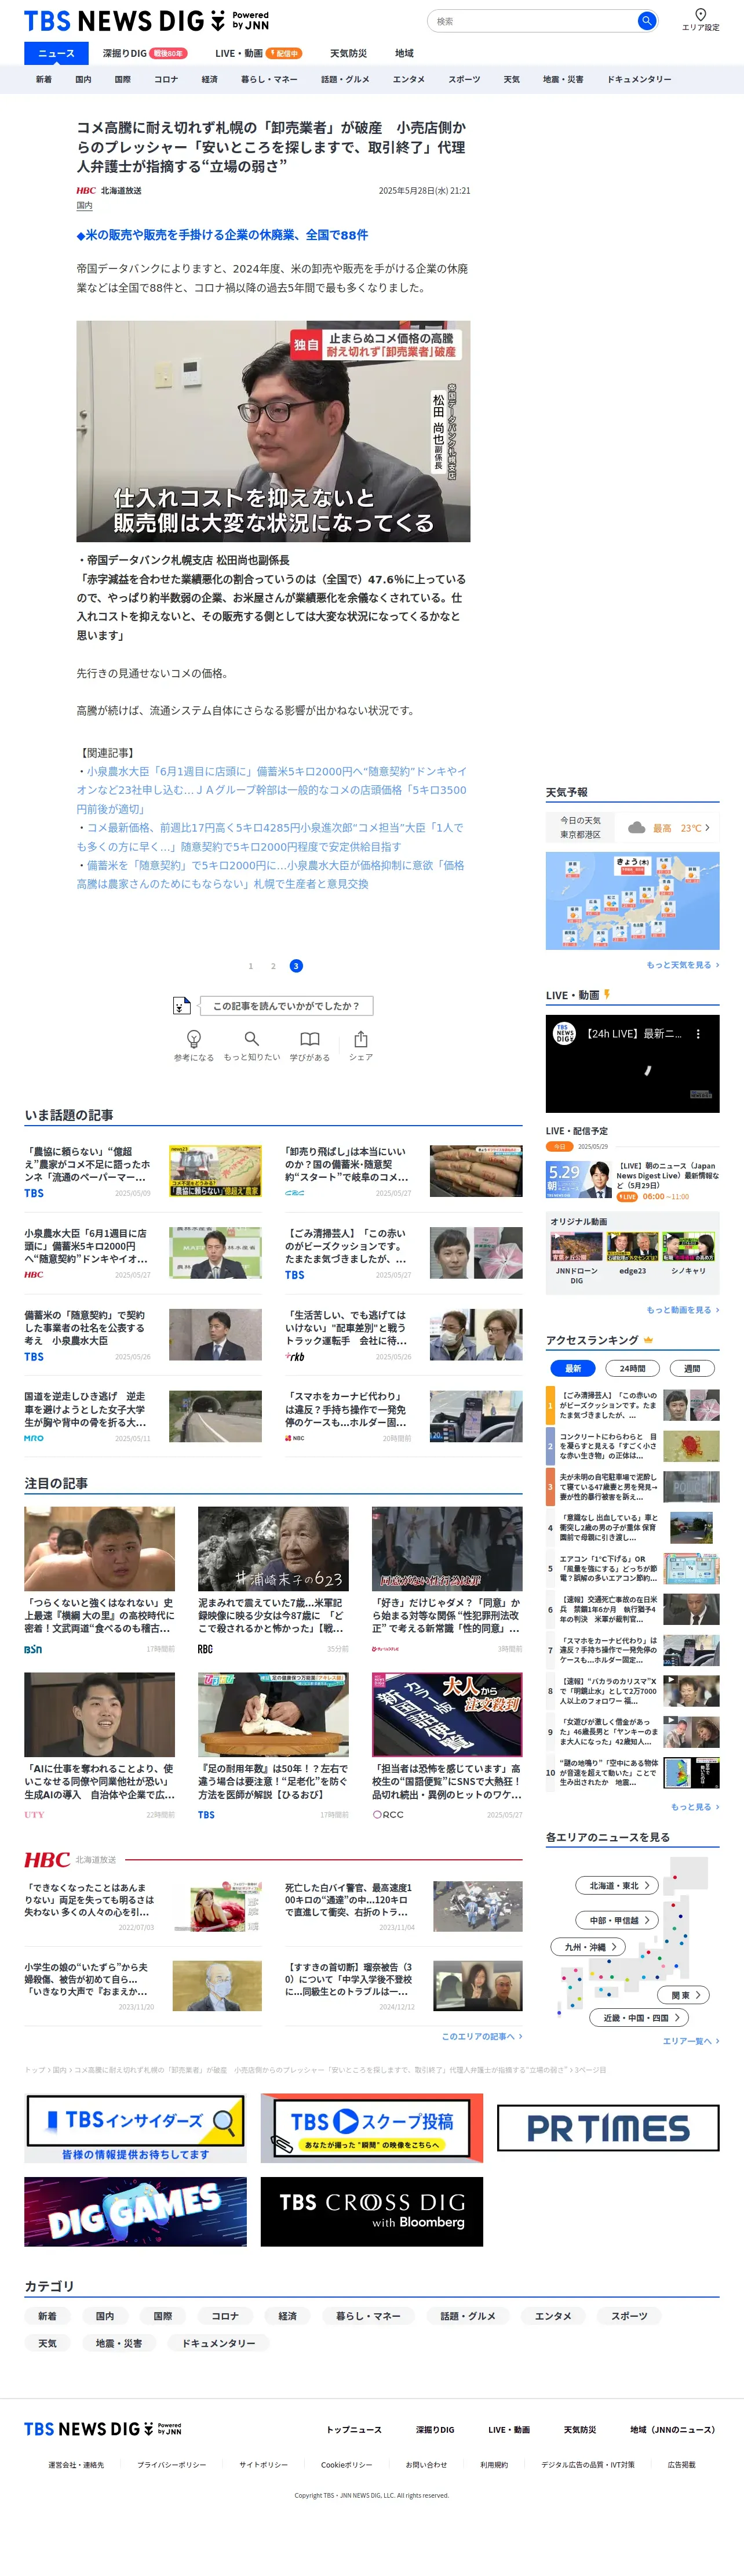The height and width of the screenshot is (2576, 744).
Task: Open the 松田尚也 interview image
Action: click(273, 431)
